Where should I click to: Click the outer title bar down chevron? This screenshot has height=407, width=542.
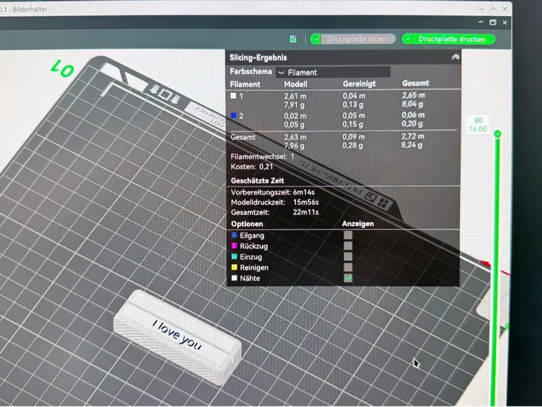point(482,9)
